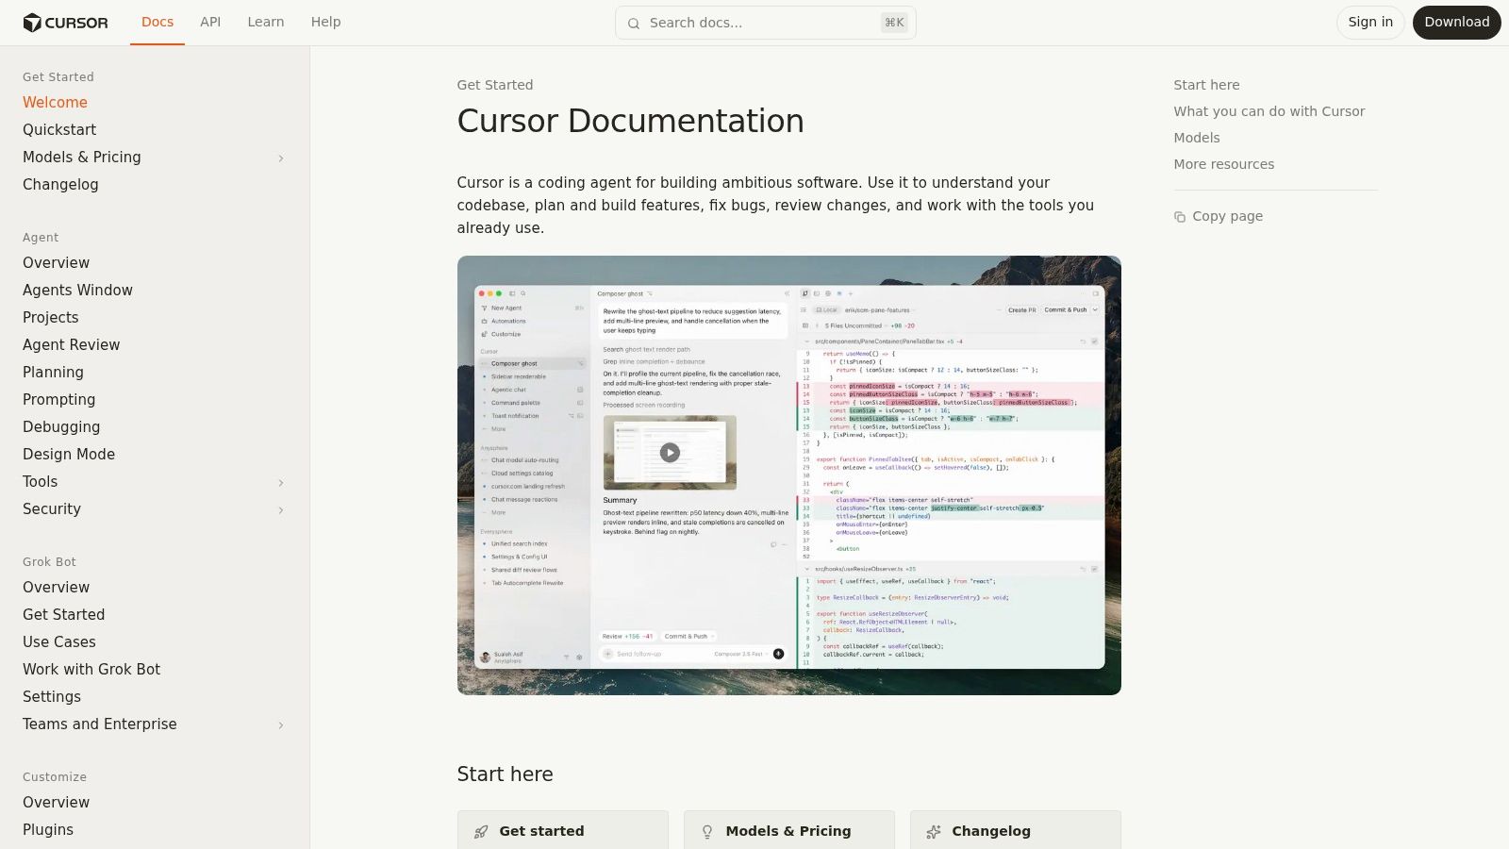The image size is (1509, 849).
Task: Open Work with Grok Bot page
Action: coord(91,670)
